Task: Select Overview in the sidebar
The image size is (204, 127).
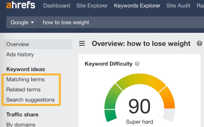Action: click(18, 44)
